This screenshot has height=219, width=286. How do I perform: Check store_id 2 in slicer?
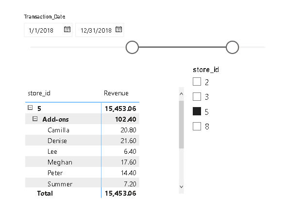pyautogui.click(x=197, y=82)
